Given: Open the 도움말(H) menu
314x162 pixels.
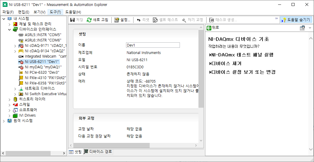Looking at the screenshot, I should click(73, 12).
